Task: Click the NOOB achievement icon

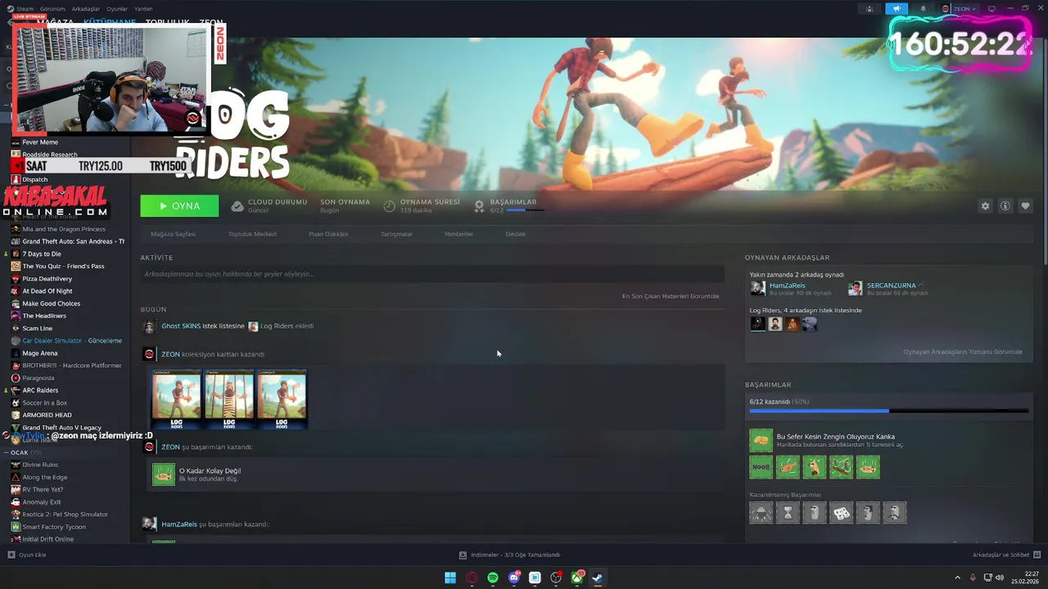Action: coord(761,467)
